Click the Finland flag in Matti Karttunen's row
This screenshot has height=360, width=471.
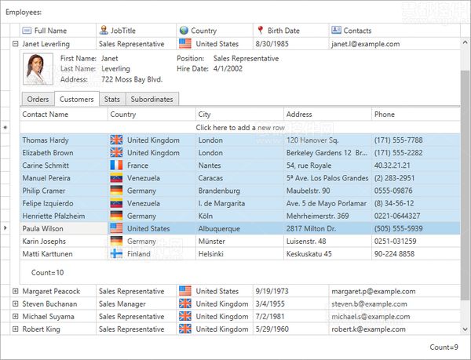(116, 254)
